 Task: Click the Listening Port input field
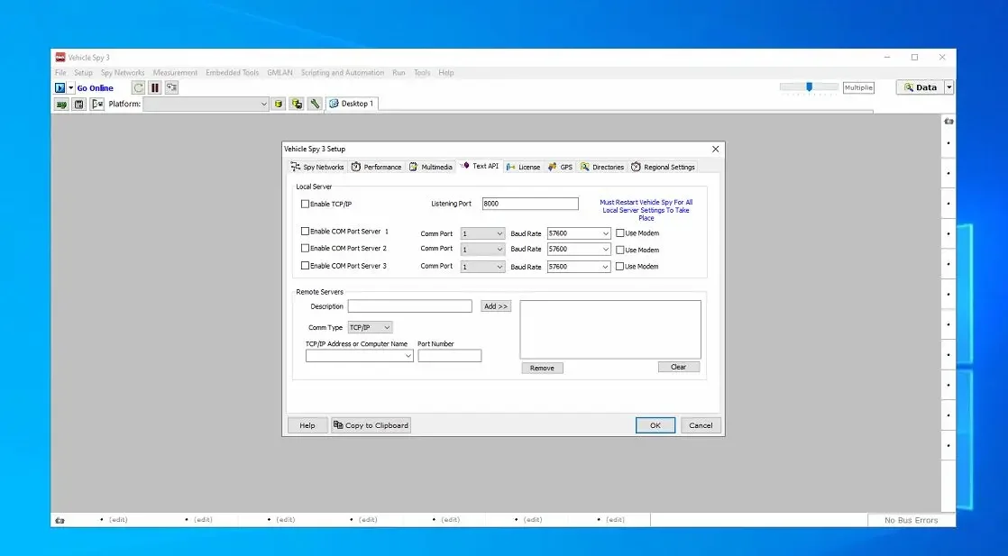pyautogui.click(x=530, y=203)
